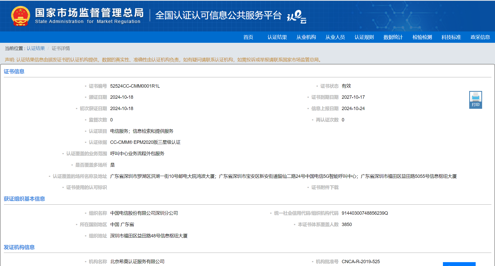Go to the 从业机构 menu

pyautogui.click(x=306, y=37)
